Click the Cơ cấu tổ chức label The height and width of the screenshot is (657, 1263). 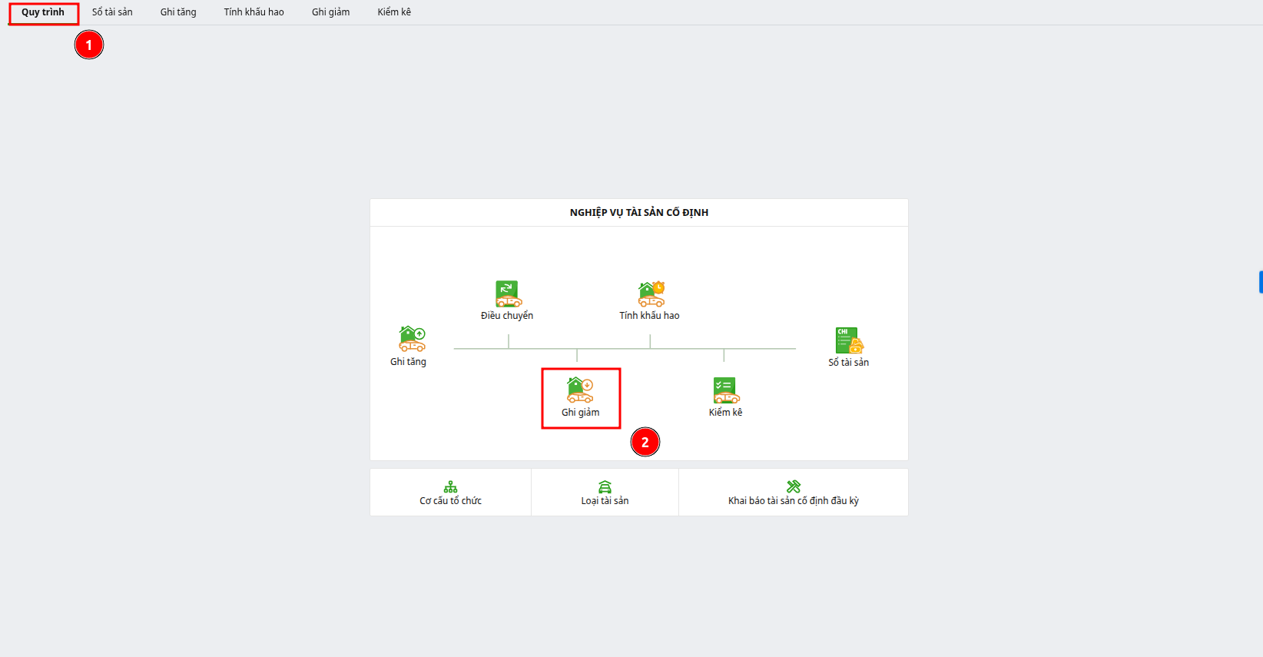point(451,501)
